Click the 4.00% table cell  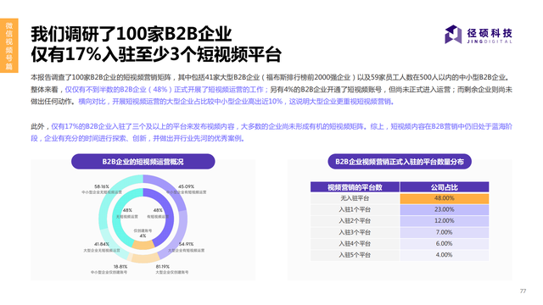(445, 255)
